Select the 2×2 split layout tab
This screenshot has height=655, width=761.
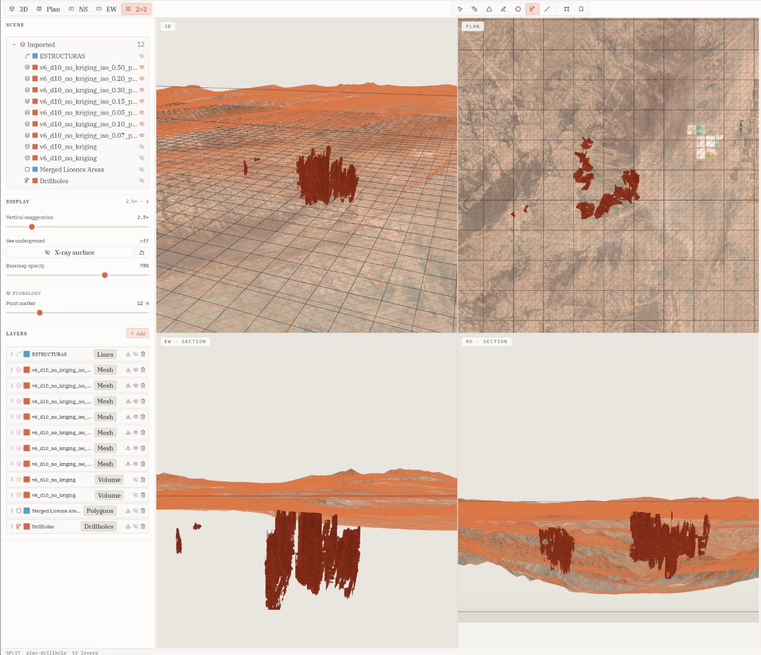[136, 9]
